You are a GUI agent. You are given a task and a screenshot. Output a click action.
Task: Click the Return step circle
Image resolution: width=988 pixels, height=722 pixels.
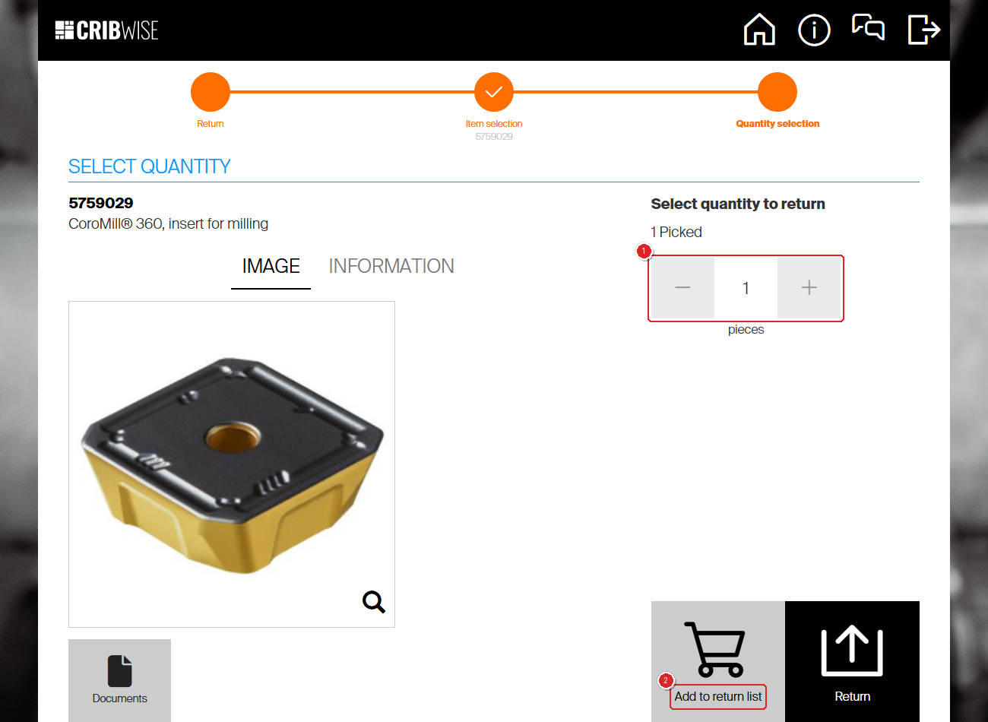(211, 92)
